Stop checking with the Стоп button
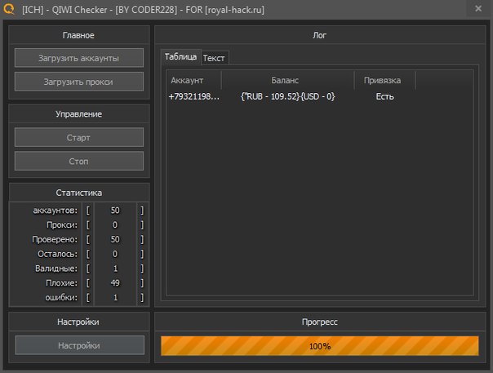This screenshot has width=493, height=373. [x=79, y=161]
